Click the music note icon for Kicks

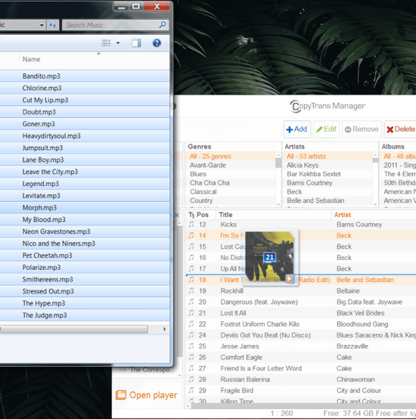coord(191,224)
